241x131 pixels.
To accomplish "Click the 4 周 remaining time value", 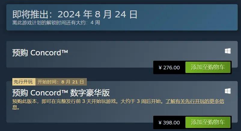I will point(95,23).
